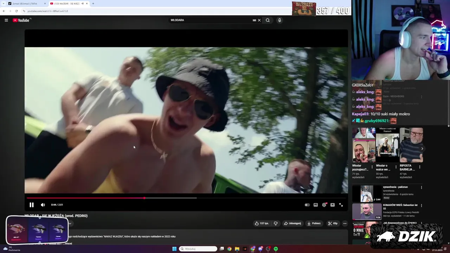Viewport: 450px width, 253px height.
Task: Open the video title WŁODAR - SIĘ WJEŻDŻA
Action: tap(56, 216)
